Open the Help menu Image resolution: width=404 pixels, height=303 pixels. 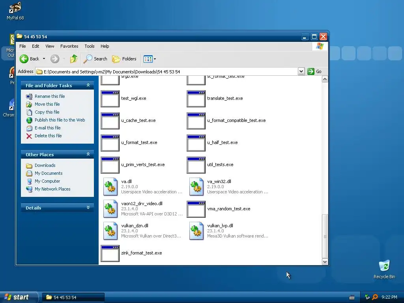tap(105, 46)
